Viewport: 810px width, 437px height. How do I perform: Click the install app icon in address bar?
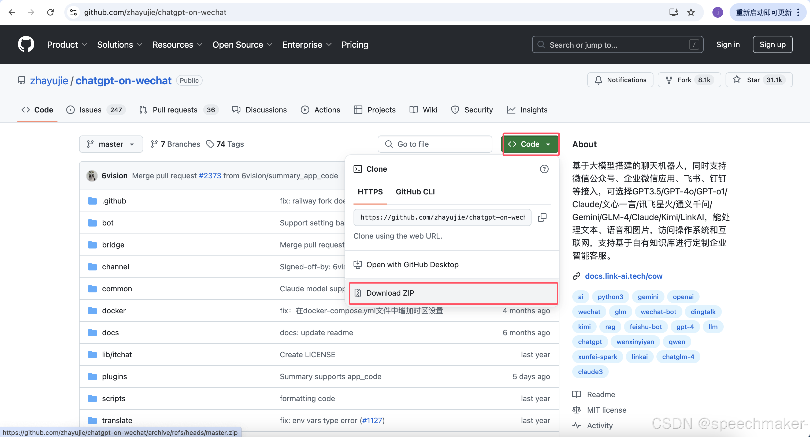pyautogui.click(x=673, y=12)
